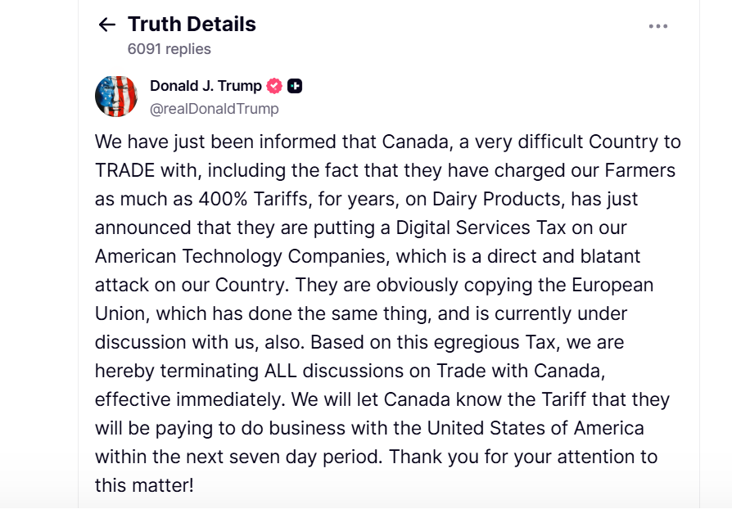The width and height of the screenshot is (732, 509).
Task: Go back using the left arrow icon
Action: [107, 25]
